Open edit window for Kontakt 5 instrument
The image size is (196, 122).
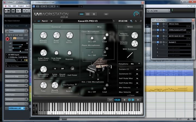pyautogui.click(x=164, y=42)
